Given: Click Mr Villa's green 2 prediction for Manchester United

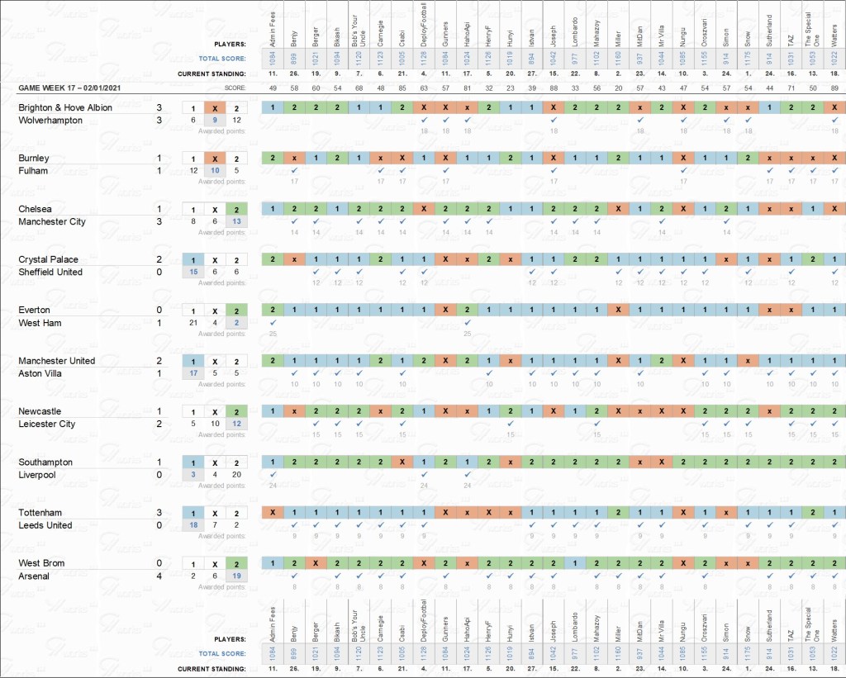Looking at the screenshot, I should (x=661, y=361).
